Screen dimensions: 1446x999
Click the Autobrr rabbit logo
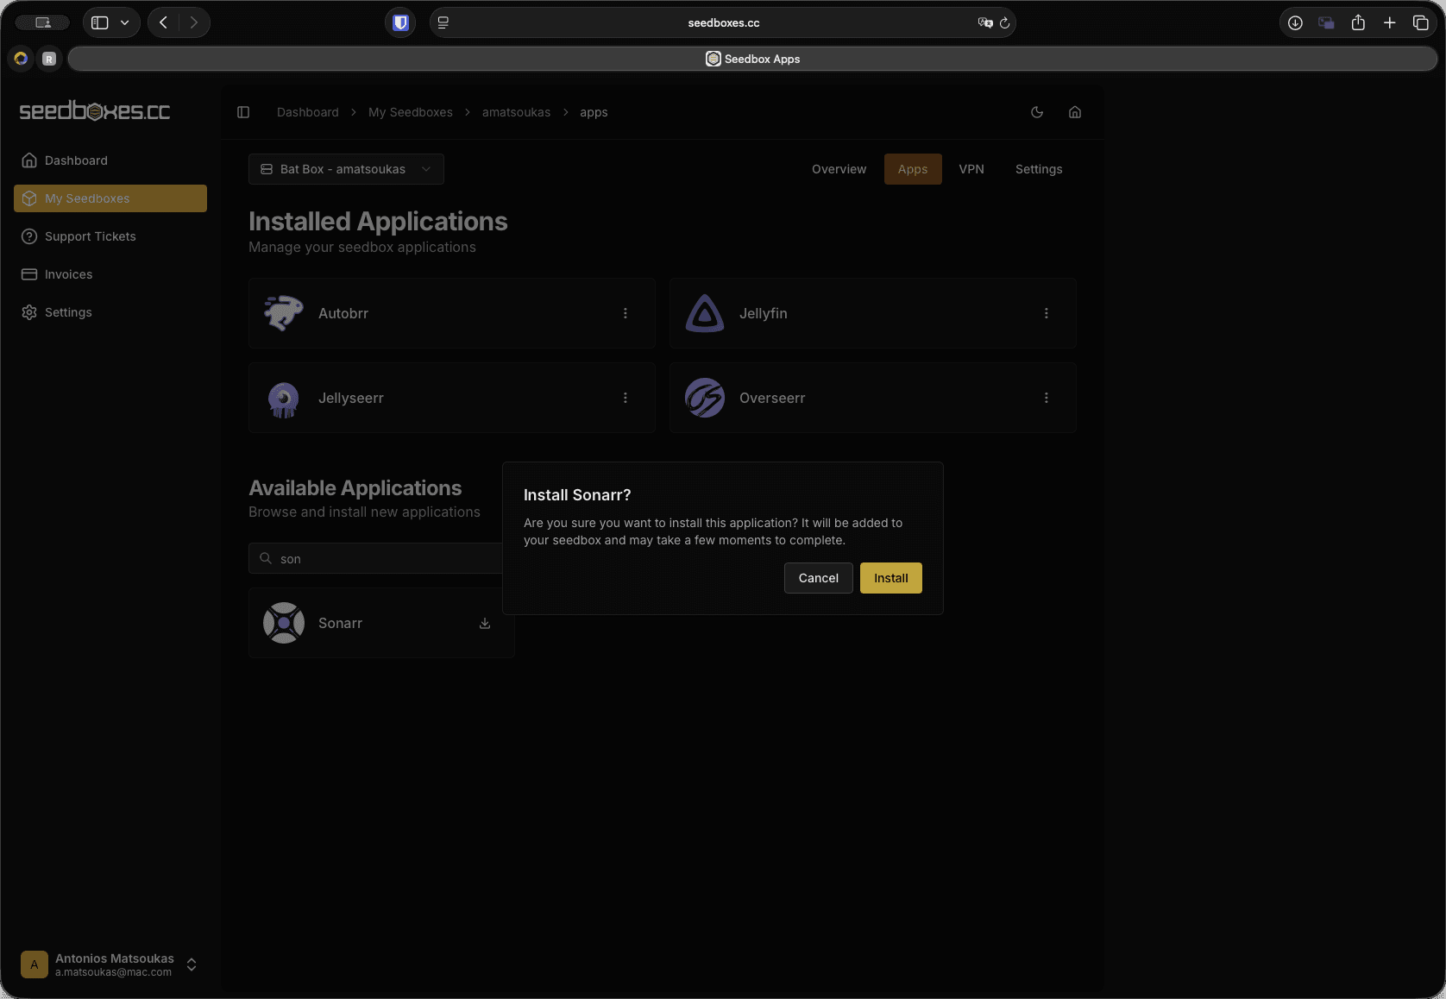pos(284,313)
